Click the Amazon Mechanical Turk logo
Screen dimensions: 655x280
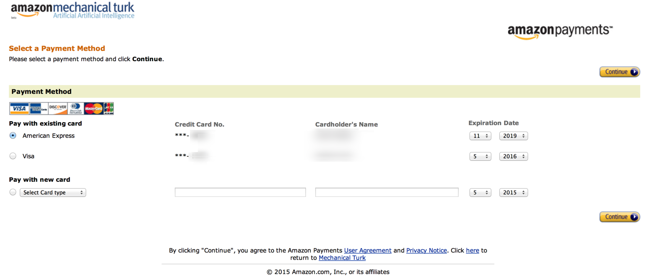pyautogui.click(x=72, y=11)
